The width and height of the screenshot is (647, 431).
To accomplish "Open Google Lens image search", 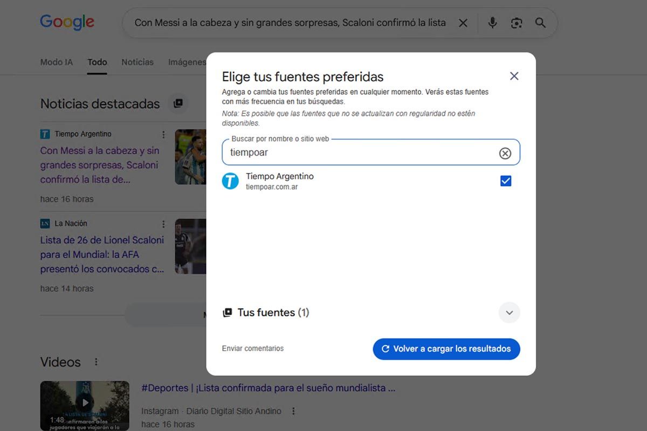I will [517, 23].
